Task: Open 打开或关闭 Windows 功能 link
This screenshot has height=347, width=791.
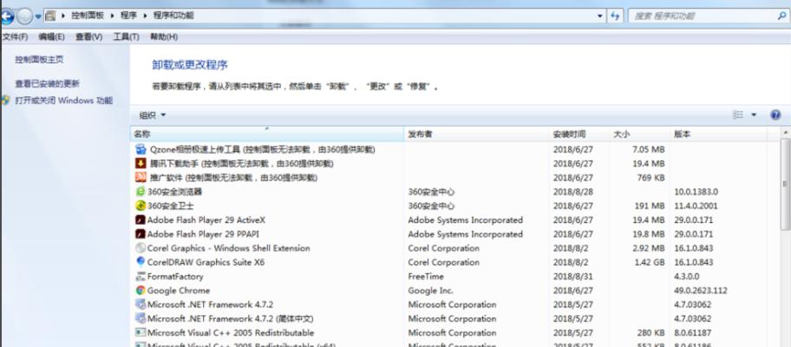Action: click(x=64, y=101)
